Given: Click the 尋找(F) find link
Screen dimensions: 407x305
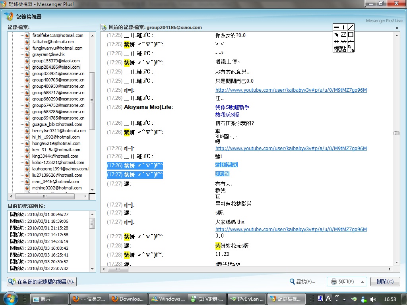Looking at the screenshot, I should coord(302,282).
